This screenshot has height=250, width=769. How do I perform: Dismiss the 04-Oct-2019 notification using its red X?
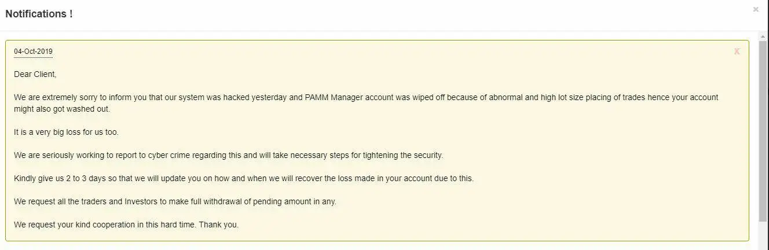(737, 52)
